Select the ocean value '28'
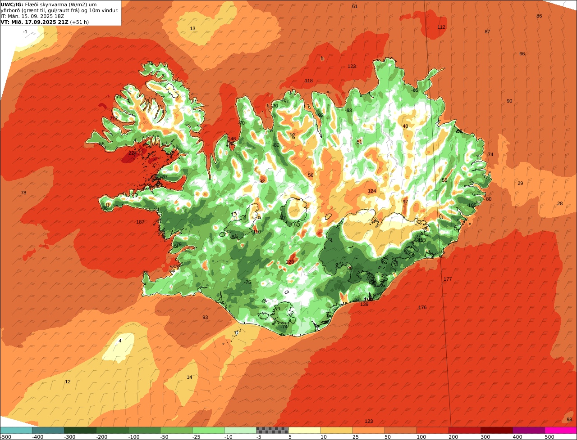Image resolution: width=577 pixels, height=440 pixels. point(560,203)
